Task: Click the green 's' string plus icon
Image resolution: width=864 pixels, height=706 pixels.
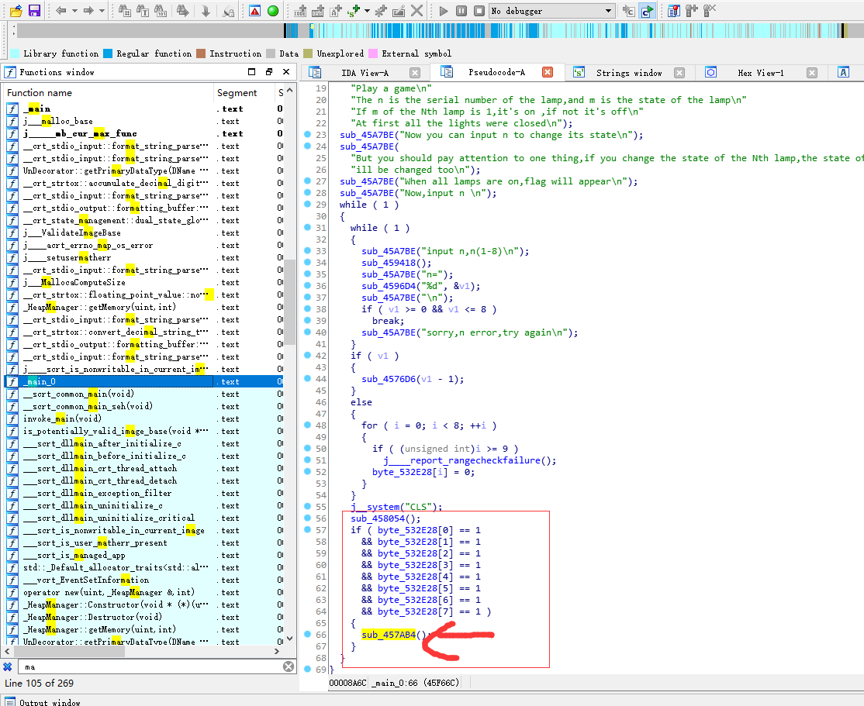Action: click(354, 11)
